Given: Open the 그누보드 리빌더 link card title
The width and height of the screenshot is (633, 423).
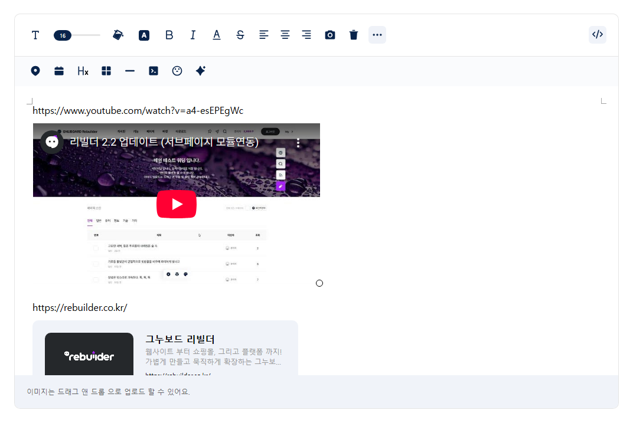Looking at the screenshot, I should (x=180, y=339).
